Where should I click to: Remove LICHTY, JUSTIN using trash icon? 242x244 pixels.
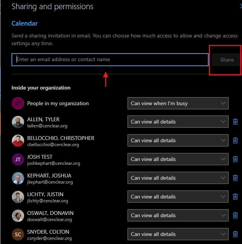click(235, 197)
